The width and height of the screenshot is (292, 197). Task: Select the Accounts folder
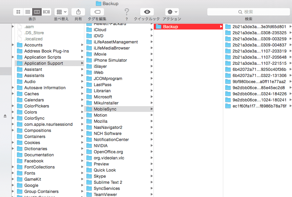click(49, 45)
